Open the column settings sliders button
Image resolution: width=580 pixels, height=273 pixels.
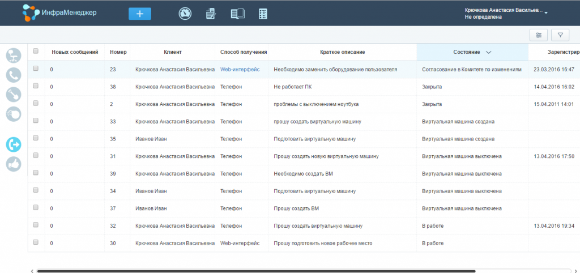pos(539,35)
